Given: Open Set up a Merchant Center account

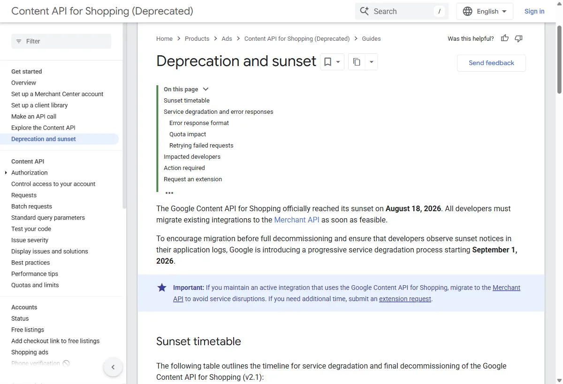Looking at the screenshot, I should click(57, 94).
